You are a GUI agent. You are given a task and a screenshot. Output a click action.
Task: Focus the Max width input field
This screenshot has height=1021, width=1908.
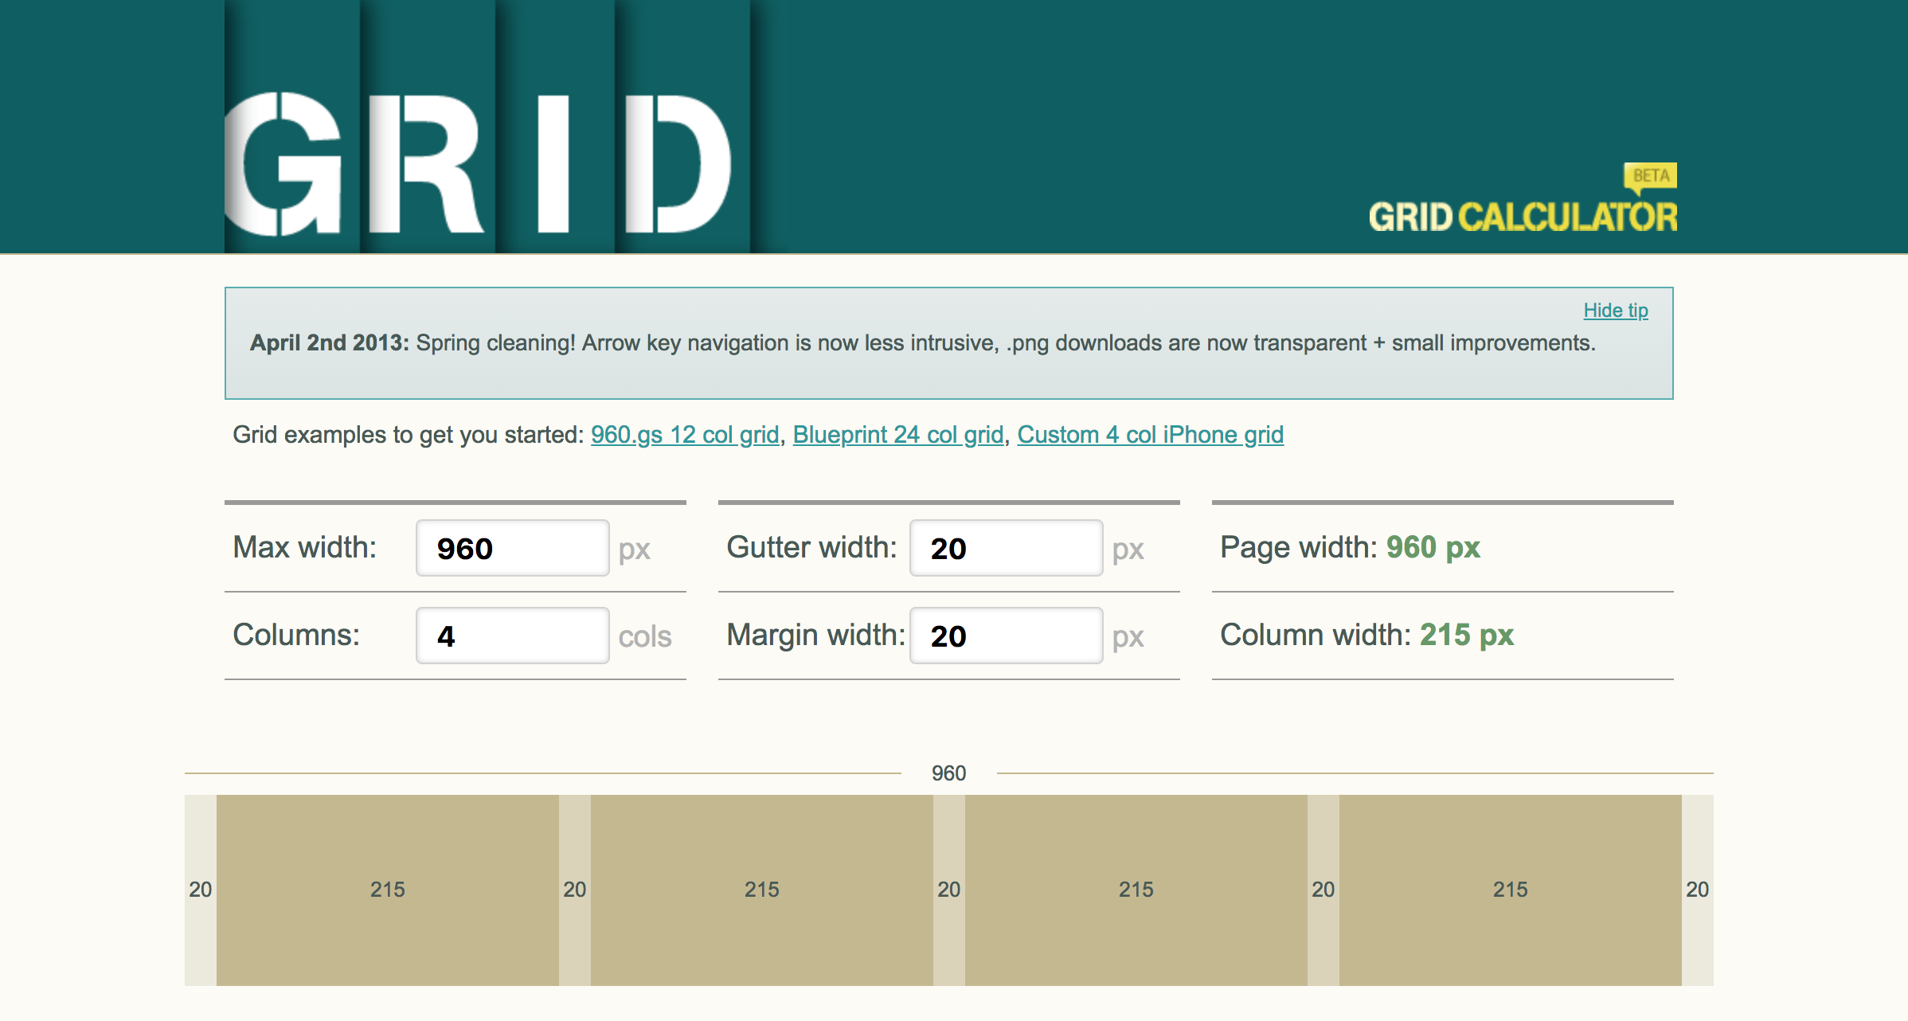(x=512, y=548)
